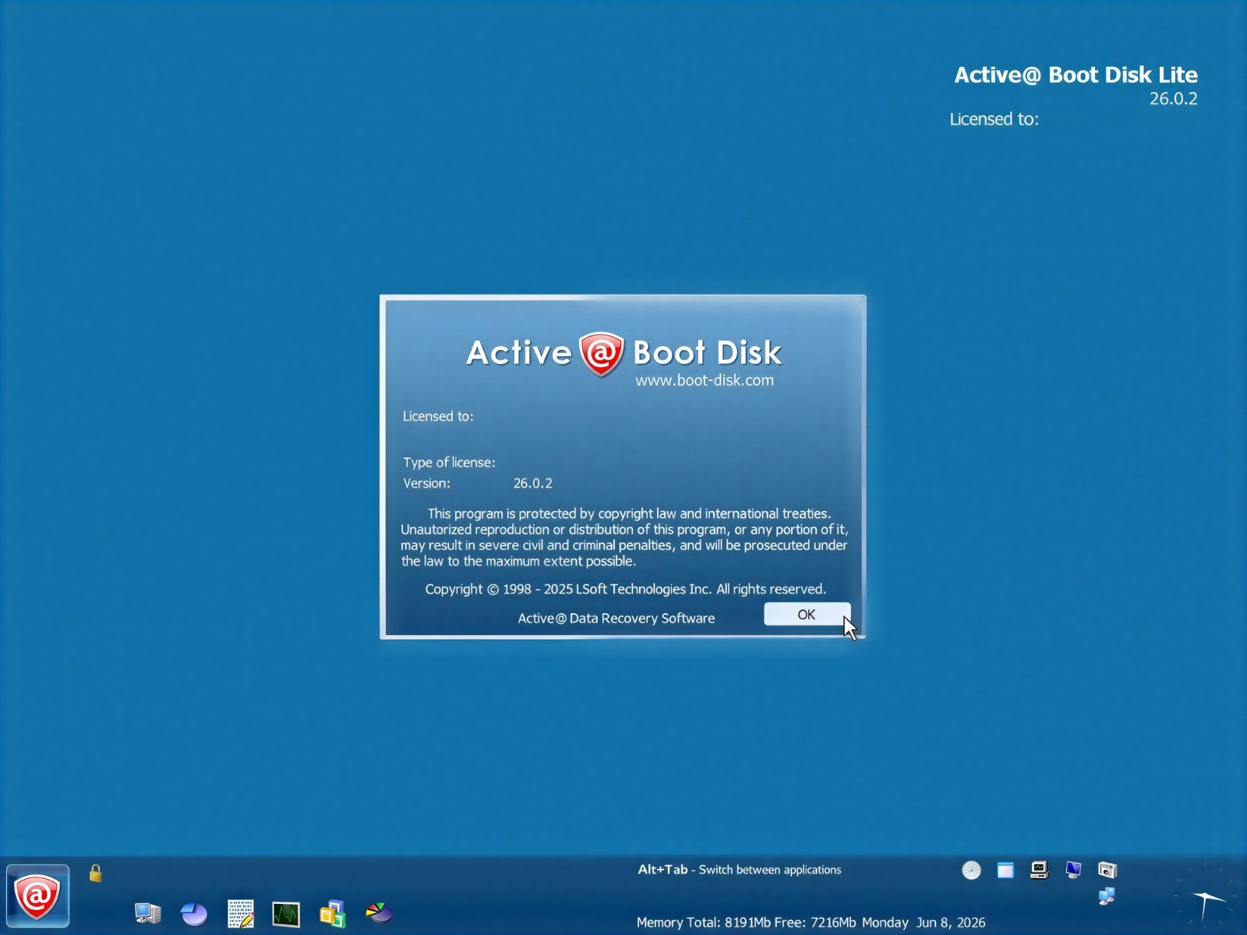Click the copyright 1998 - 2025 LSoft line
Viewport: 1247px width, 935px height.
625,589
